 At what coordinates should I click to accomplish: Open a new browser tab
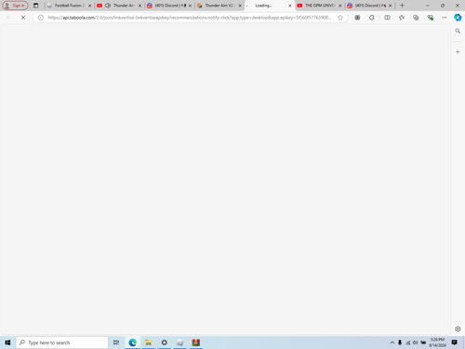tap(402, 6)
